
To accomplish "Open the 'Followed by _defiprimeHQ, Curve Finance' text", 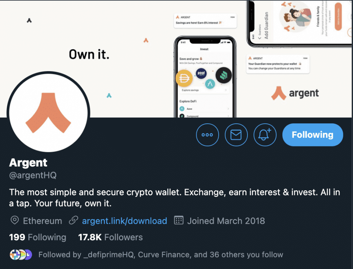I will pyautogui.click(x=161, y=255).
